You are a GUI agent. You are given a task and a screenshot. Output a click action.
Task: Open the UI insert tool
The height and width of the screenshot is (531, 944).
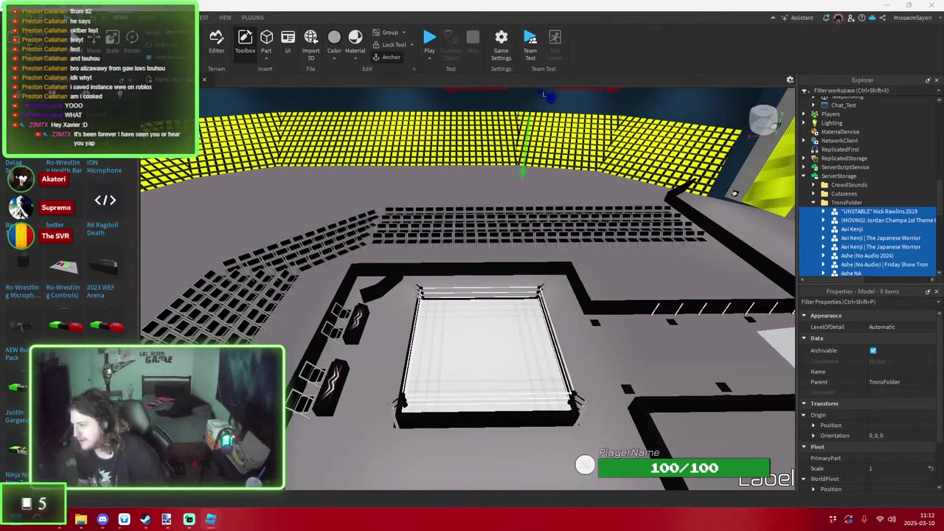288,42
